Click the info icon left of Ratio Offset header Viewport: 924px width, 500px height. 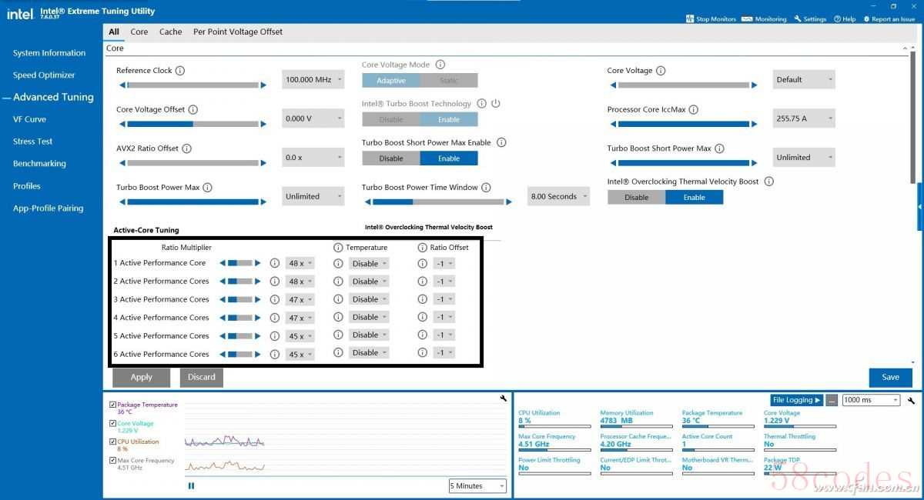[422, 248]
